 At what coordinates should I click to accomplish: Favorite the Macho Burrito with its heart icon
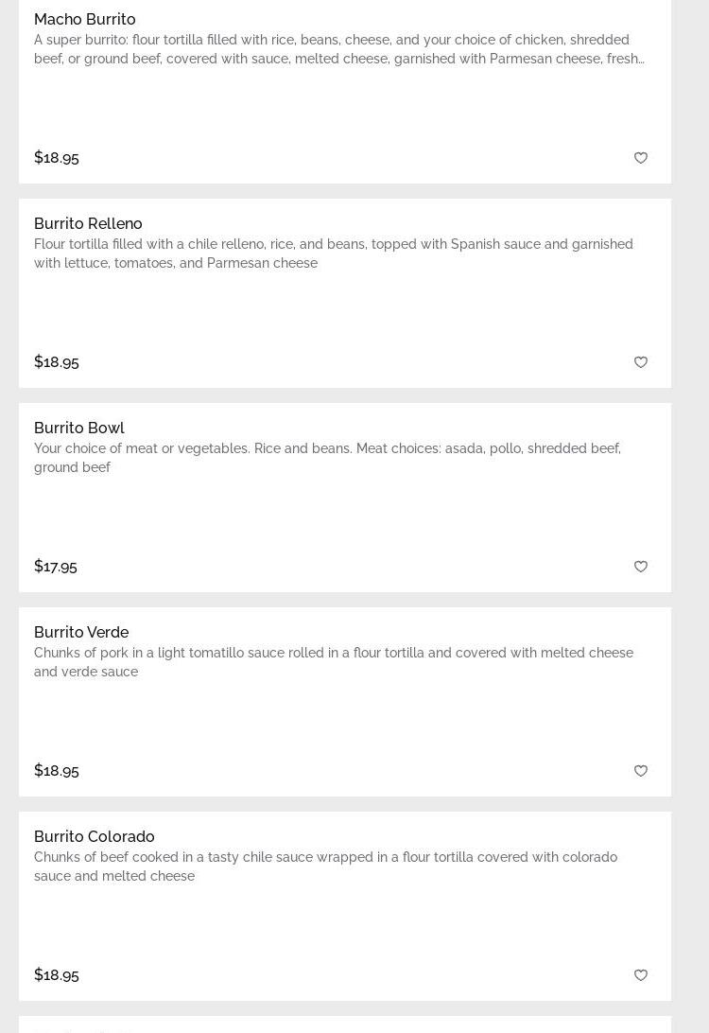[x=641, y=158]
